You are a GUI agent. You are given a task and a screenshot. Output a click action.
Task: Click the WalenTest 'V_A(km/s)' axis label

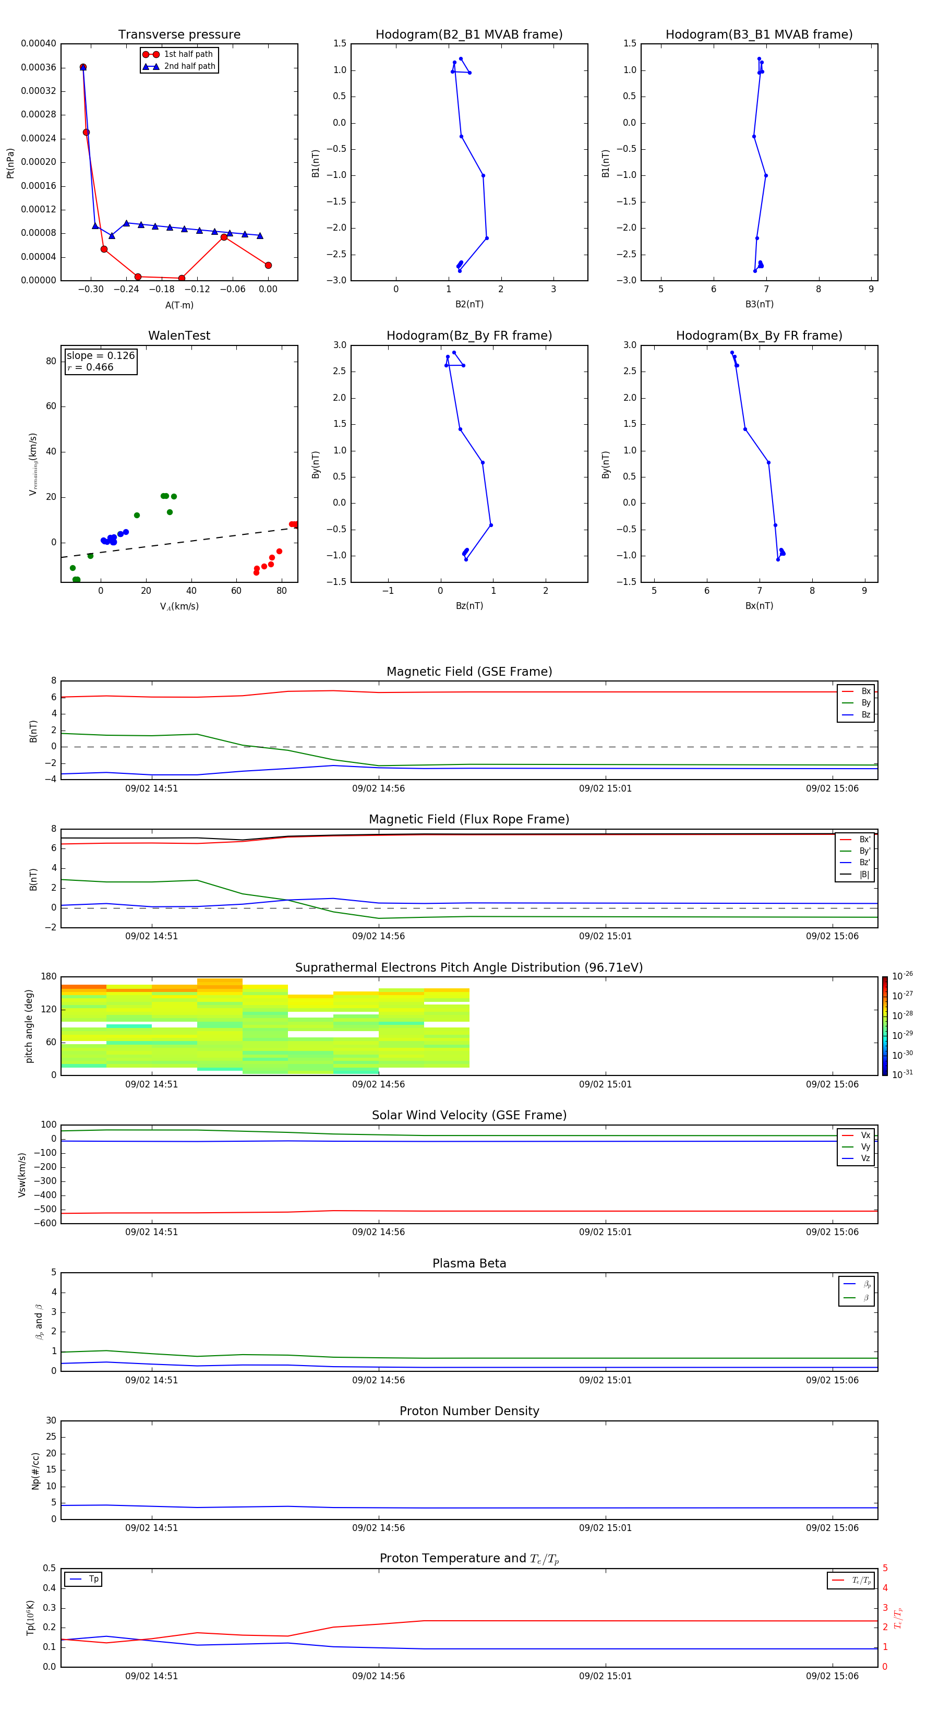[179, 606]
